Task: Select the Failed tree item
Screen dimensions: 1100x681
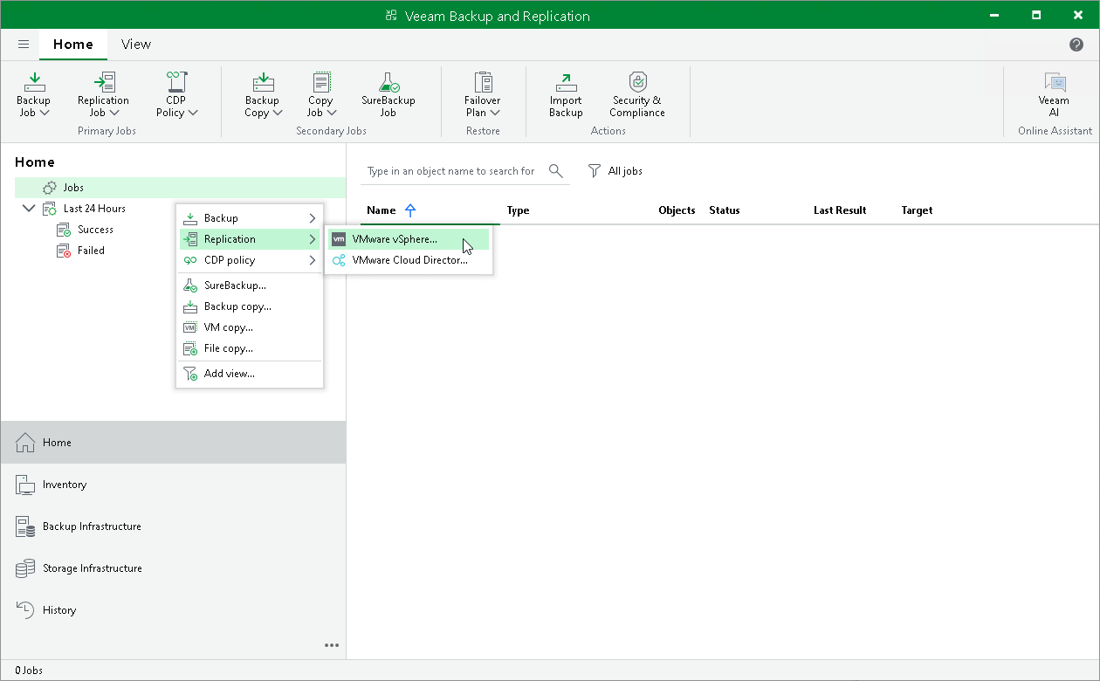Action: coord(91,251)
